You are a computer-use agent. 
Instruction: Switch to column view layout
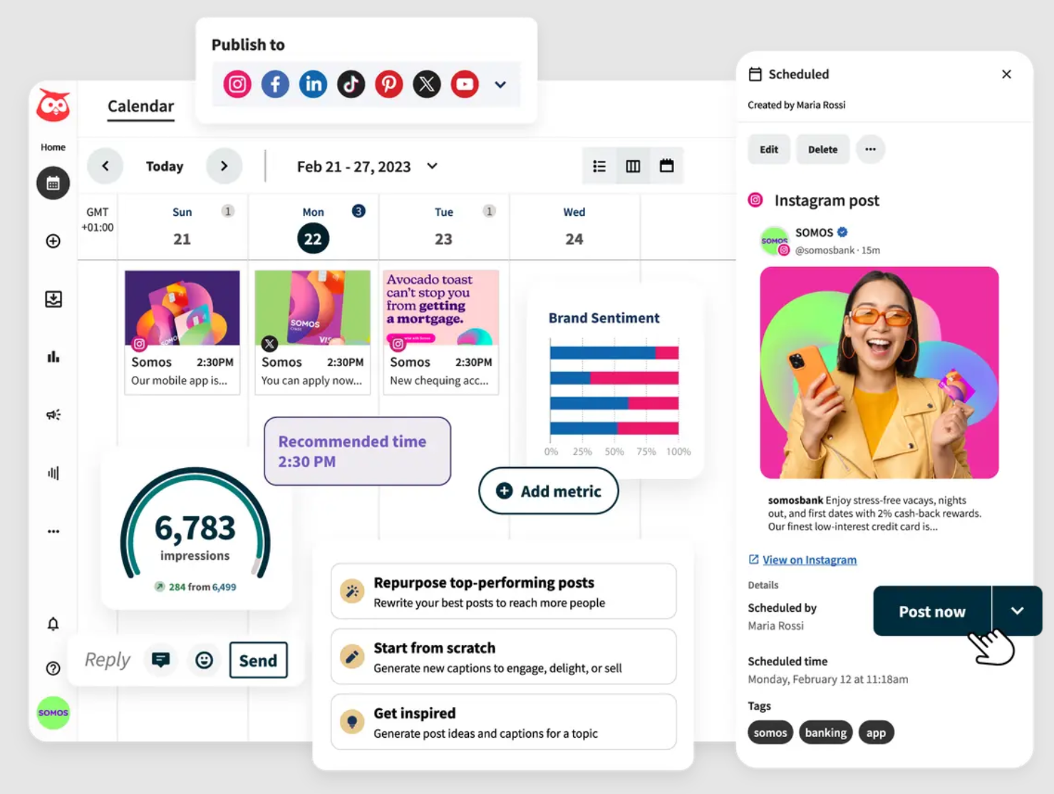click(633, 165)
